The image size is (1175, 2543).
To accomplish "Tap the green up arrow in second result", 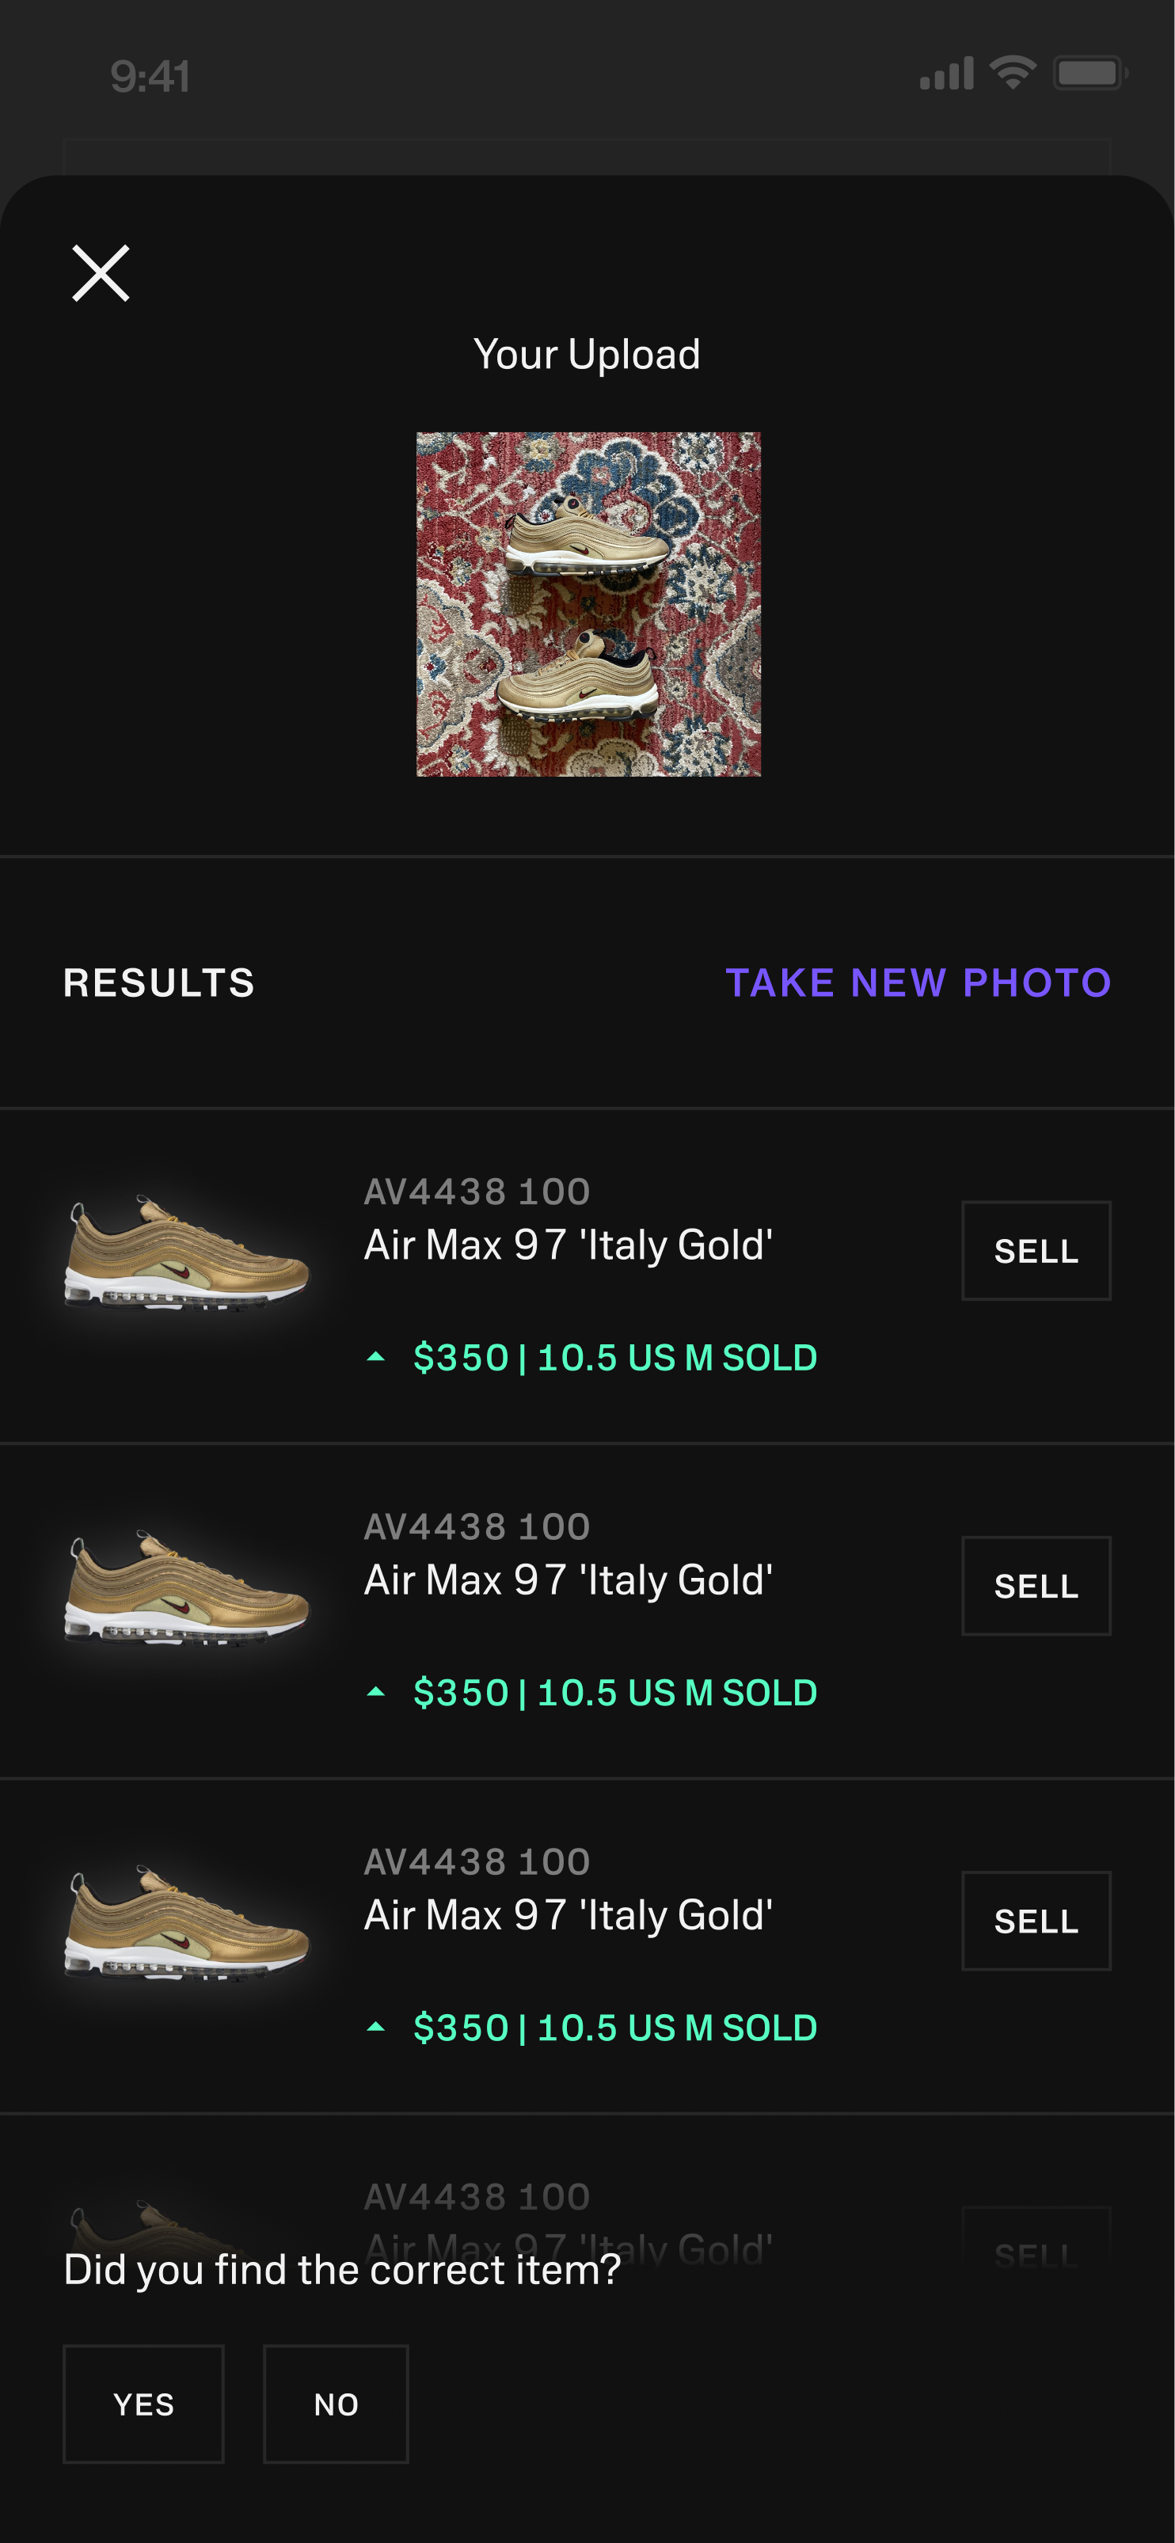I will point(375,1692).
